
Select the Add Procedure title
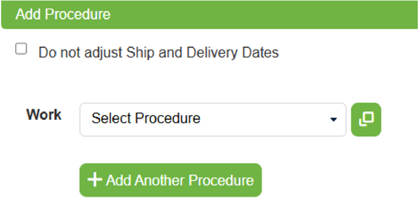pos(63,14)
